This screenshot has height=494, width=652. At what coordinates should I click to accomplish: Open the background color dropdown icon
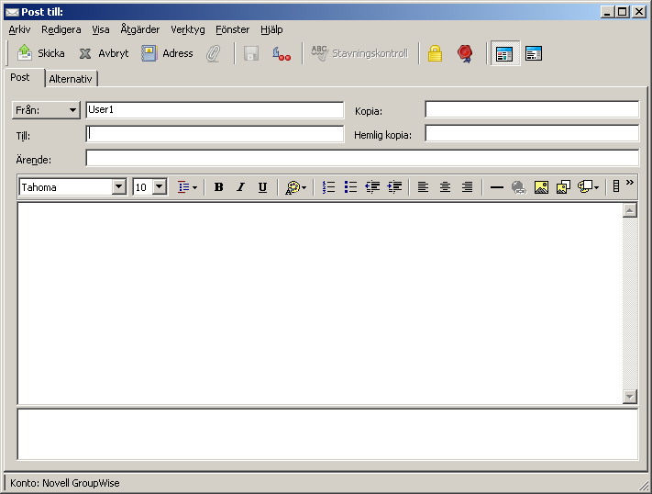tap(589, 187)
